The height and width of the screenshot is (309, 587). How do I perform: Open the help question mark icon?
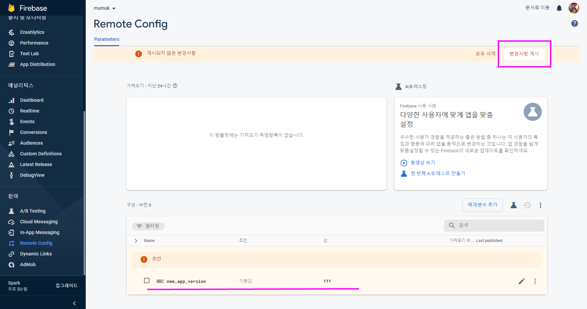(575, 23)
